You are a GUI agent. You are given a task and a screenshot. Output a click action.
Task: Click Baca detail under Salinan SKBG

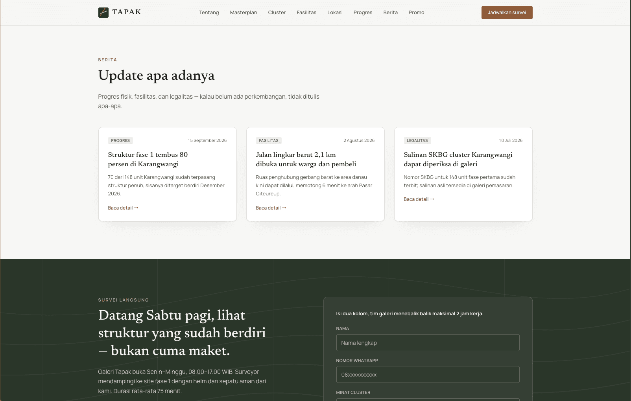(419, 199)
